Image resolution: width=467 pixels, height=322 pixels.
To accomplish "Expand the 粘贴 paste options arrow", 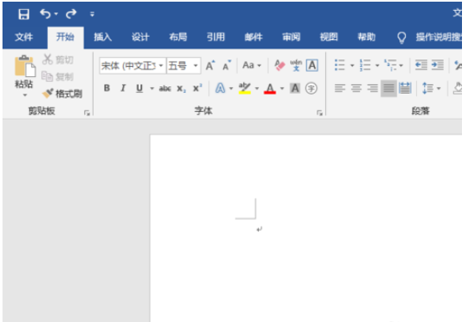I will (25, 95).
